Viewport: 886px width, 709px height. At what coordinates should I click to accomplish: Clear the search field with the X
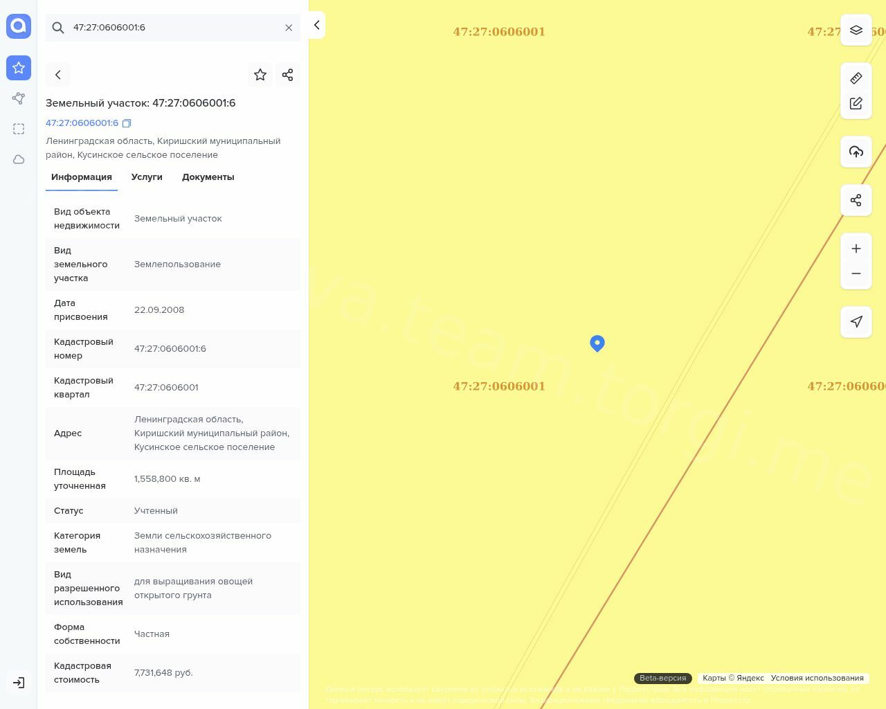[289, 28]
